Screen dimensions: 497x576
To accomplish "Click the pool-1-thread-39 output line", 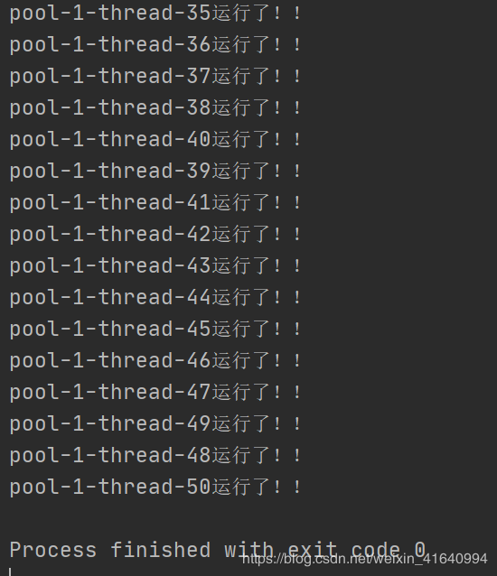I will 155,172.
